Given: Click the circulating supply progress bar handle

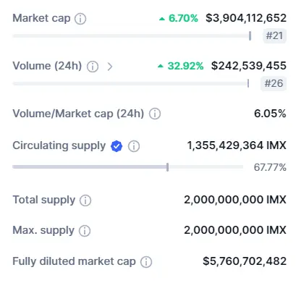Looking at the screenshot, I should tap(168, 167).
